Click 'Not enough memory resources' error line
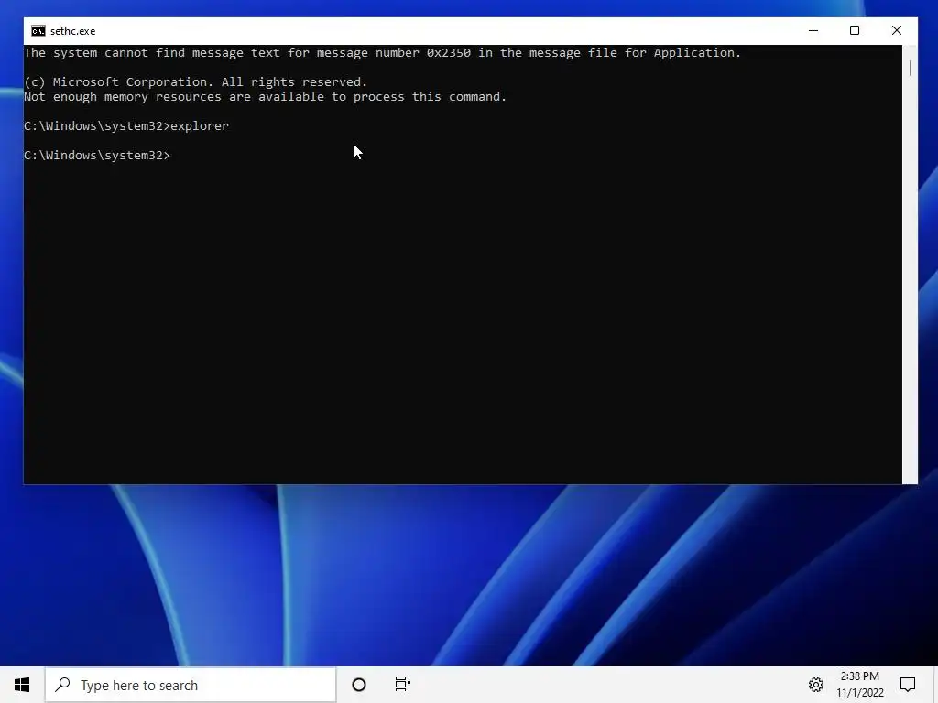The image size is (938, 703). [x=265, y=97]
